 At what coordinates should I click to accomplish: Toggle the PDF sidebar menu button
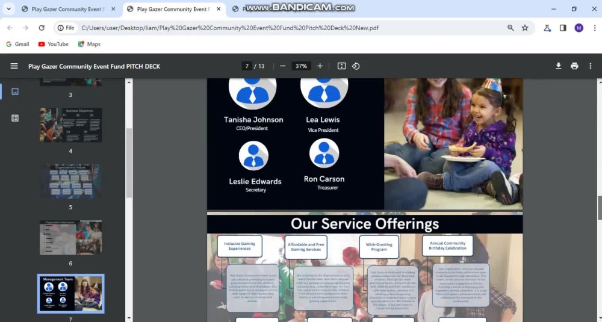click(14, 66)
